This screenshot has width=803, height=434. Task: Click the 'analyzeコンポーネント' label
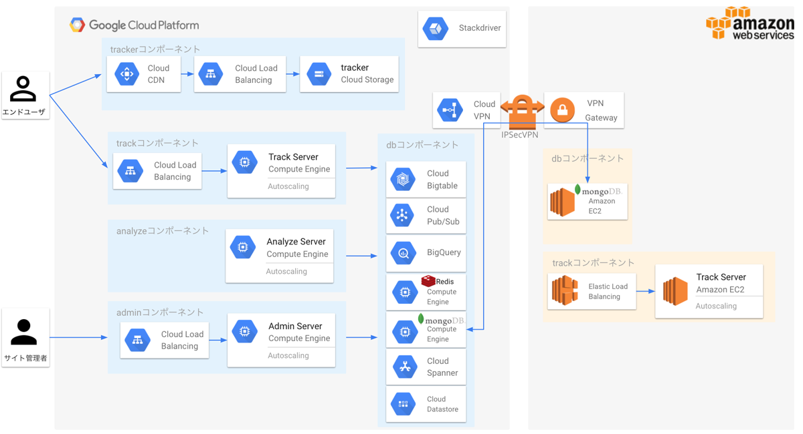click(163, 231)
